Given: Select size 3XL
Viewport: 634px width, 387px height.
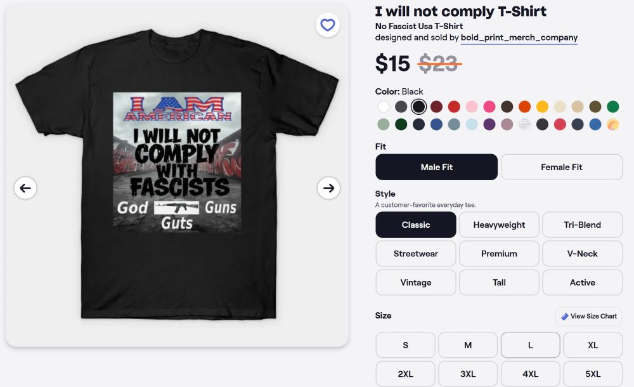Looking at the screenshot, I should (468, 374).
